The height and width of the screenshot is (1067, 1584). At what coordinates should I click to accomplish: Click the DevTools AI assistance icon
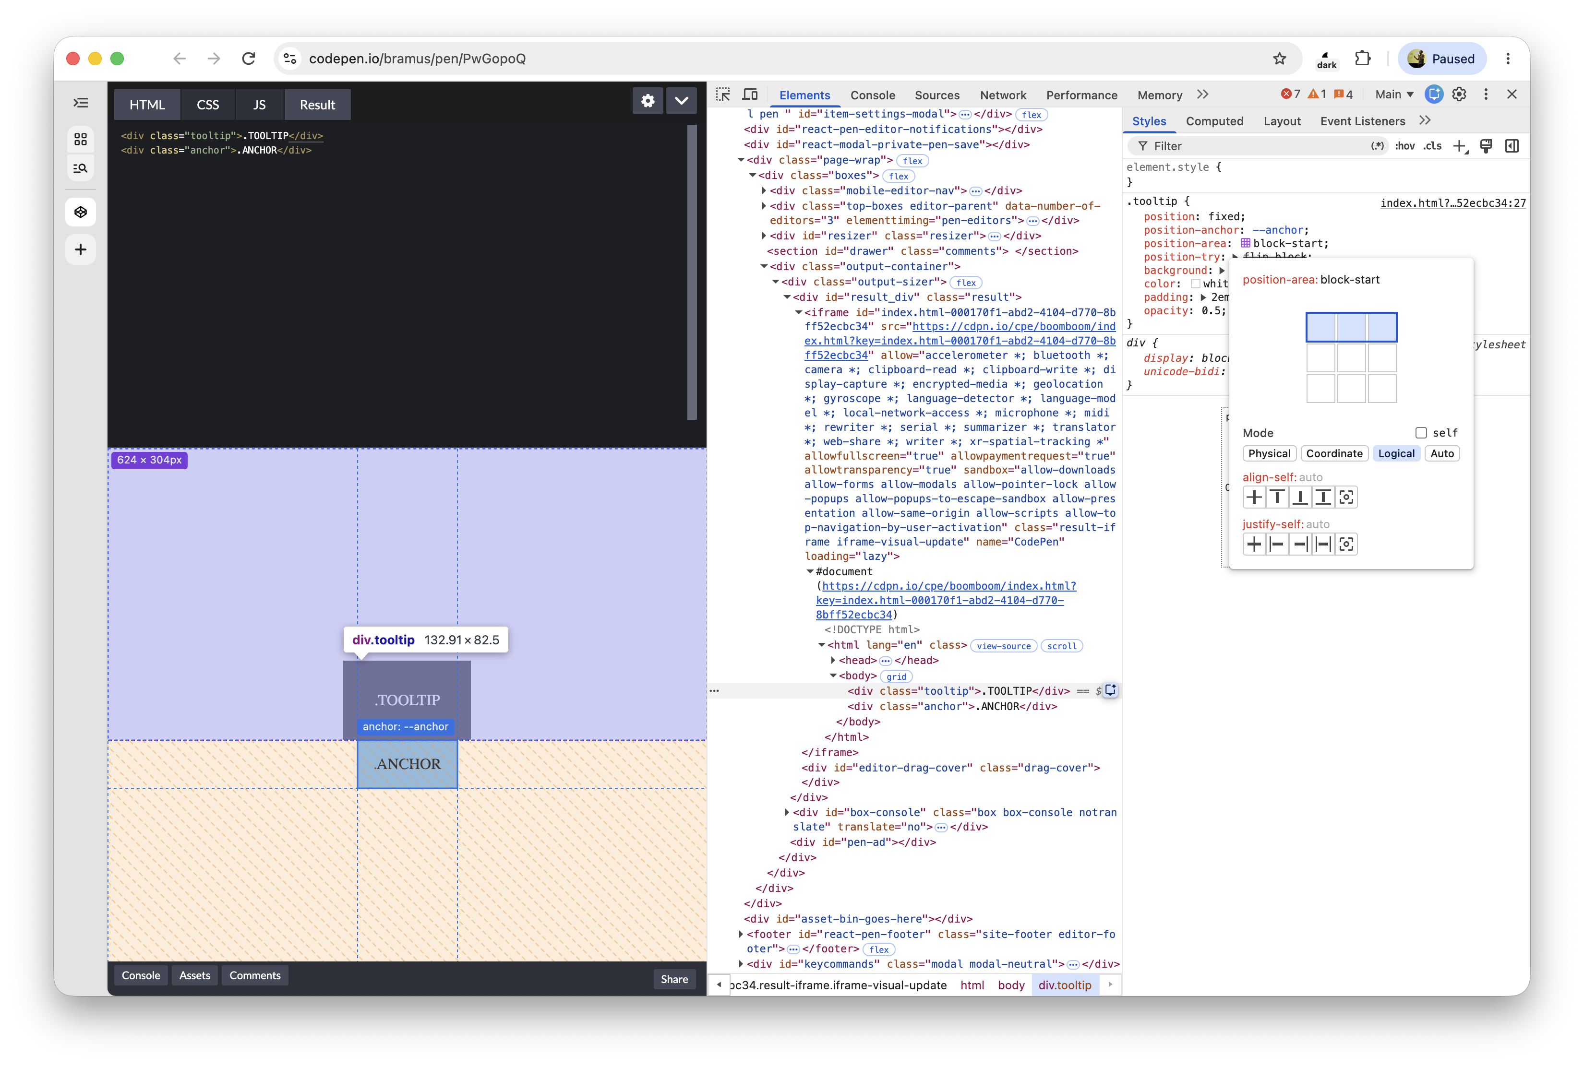pos(1434,95)
